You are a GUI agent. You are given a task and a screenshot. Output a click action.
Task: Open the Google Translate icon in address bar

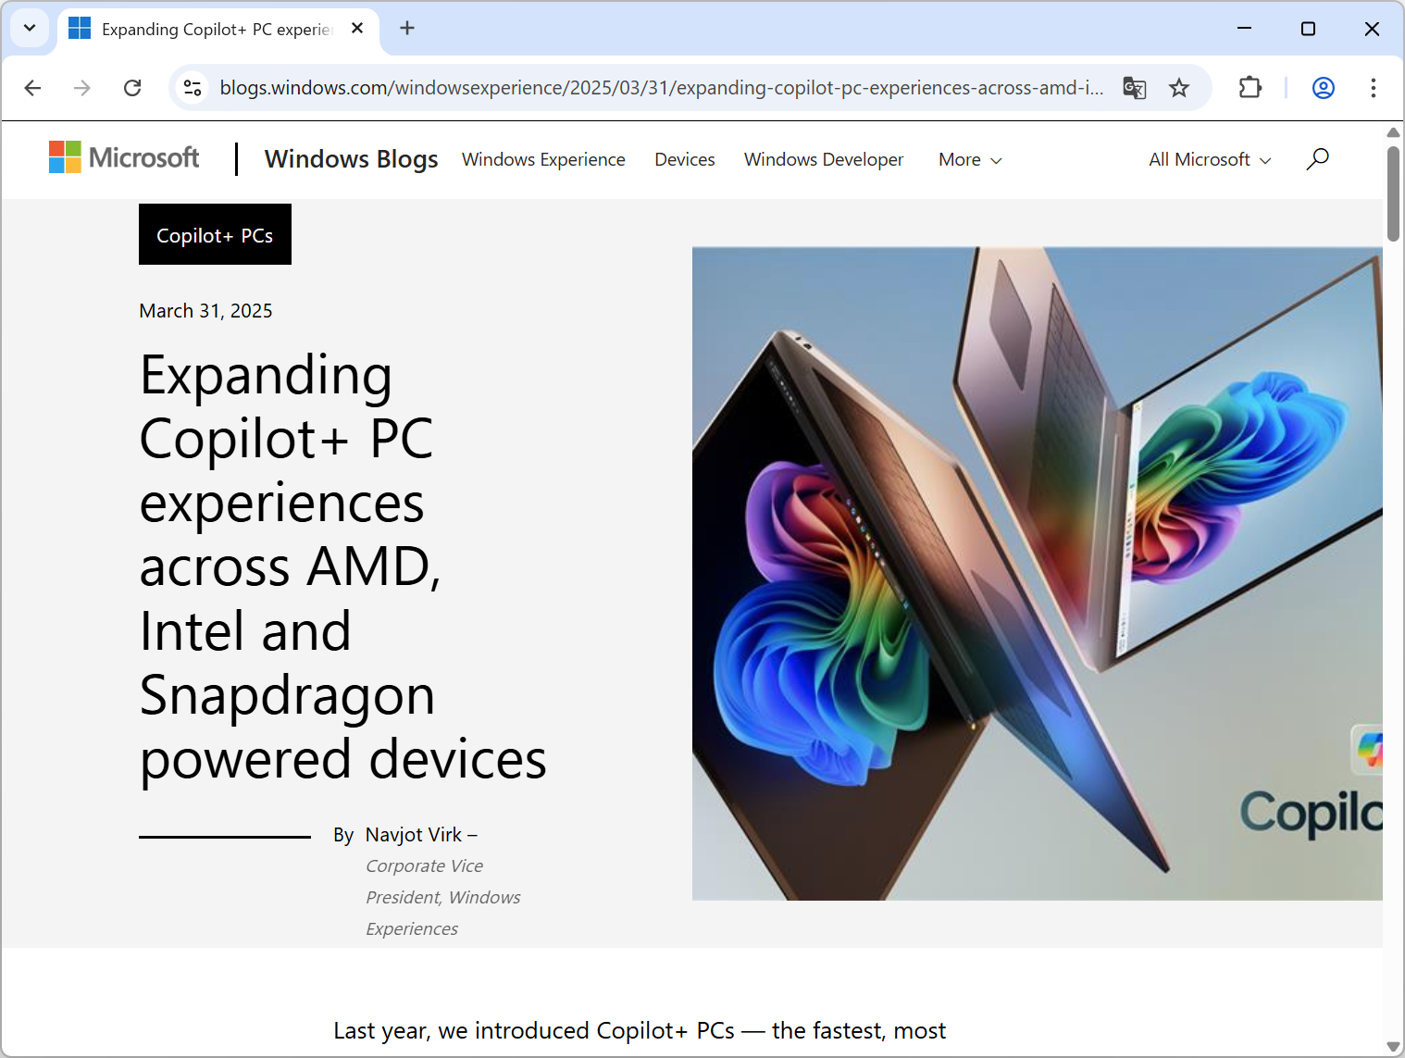pos(1134,88)
